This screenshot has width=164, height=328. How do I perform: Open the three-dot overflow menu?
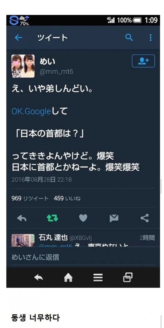(x=151, y=38)
